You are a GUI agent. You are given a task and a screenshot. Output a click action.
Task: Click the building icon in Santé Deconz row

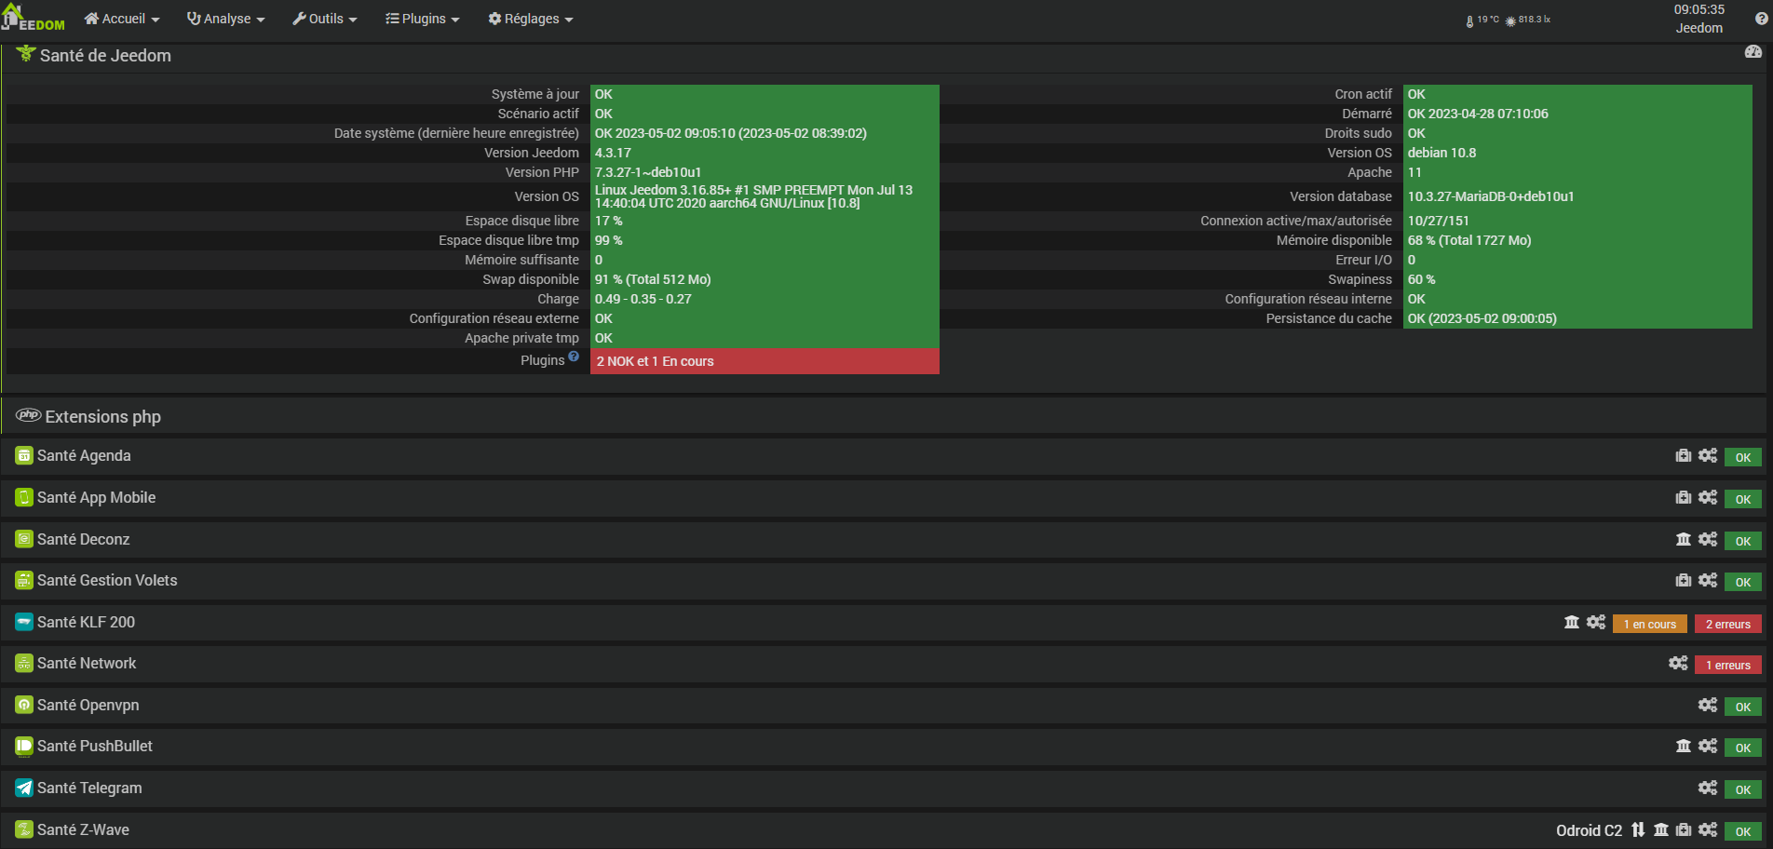[x=1684, y=539]
